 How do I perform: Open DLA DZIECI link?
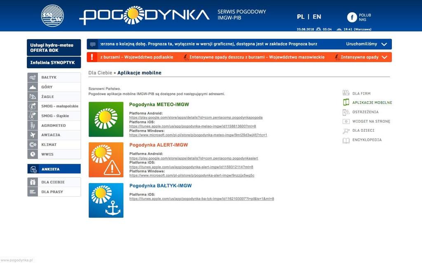(x=363, y=130)
